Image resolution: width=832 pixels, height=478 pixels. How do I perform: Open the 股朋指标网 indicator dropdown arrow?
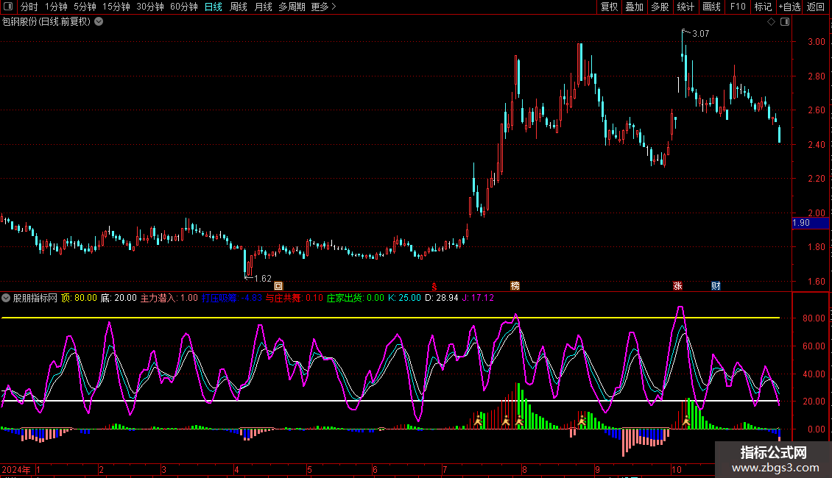[x=6, y=298]
